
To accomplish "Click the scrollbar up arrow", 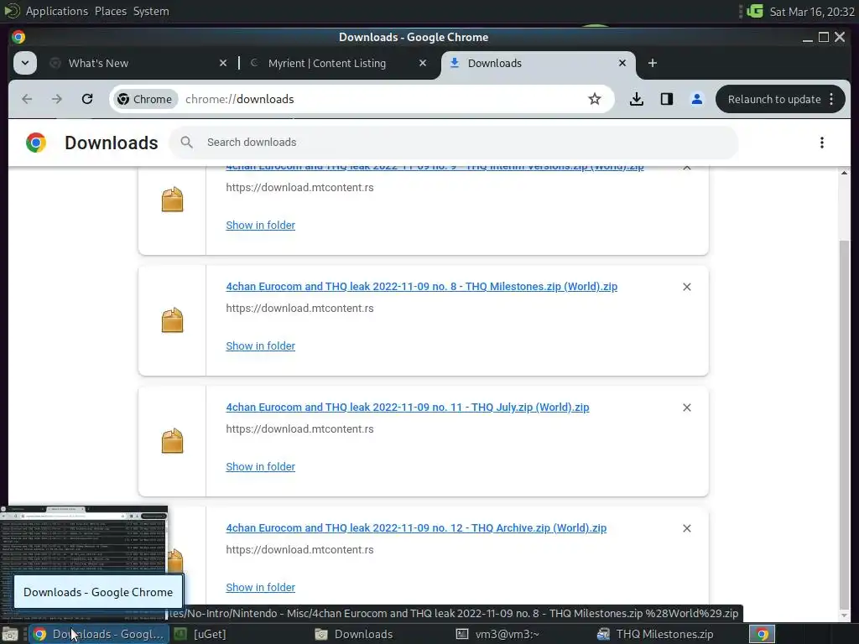I will coord(844,173).
